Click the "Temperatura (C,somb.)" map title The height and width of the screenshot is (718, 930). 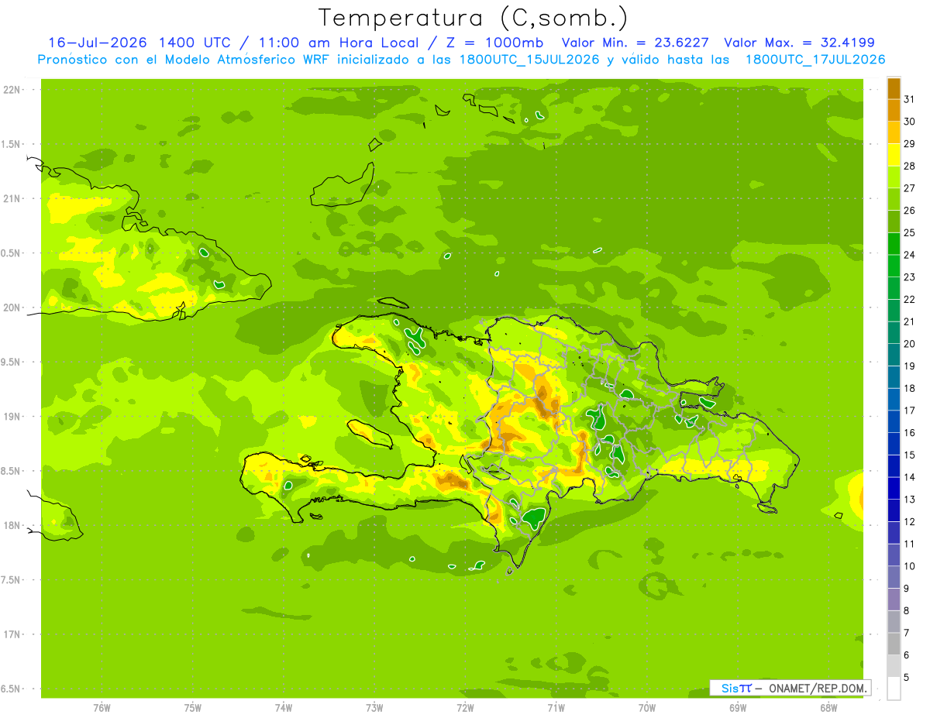tap(473, 18)
